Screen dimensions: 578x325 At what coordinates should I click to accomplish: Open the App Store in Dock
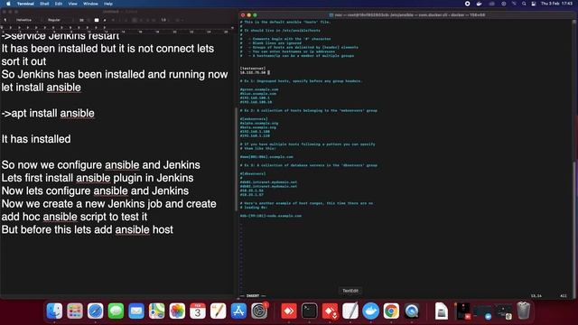238,311
